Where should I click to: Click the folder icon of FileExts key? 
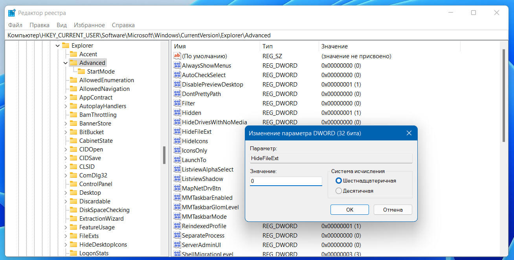[x=73, y=236]
